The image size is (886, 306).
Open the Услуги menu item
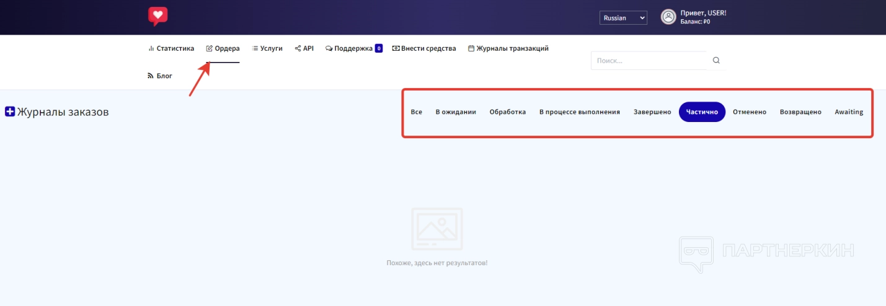[267, 48]
